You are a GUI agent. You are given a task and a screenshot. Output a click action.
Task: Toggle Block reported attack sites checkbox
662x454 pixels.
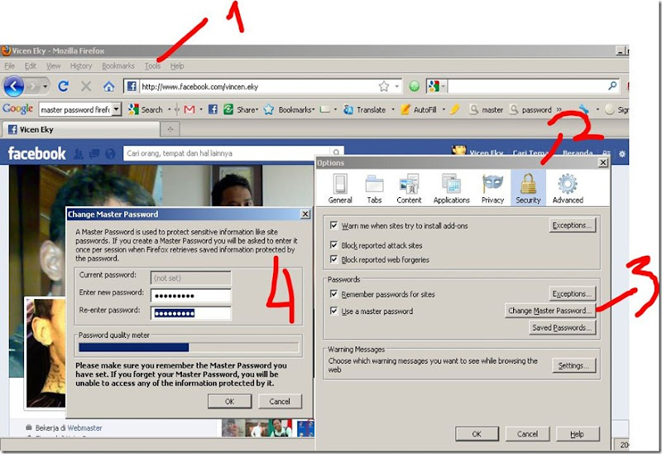click(x=333, y=244)
